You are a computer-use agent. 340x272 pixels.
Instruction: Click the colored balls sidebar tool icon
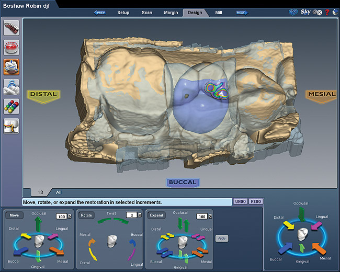[12, 106]
